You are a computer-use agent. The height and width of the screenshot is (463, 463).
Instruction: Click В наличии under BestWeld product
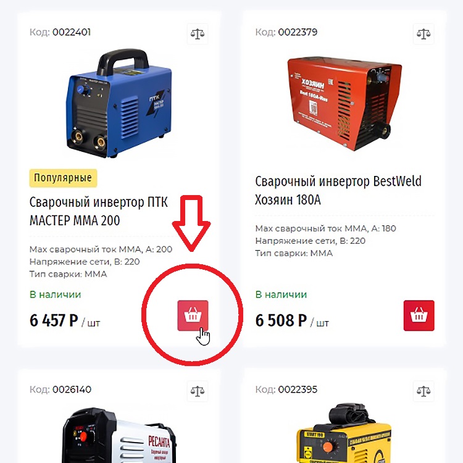point(281,294)
